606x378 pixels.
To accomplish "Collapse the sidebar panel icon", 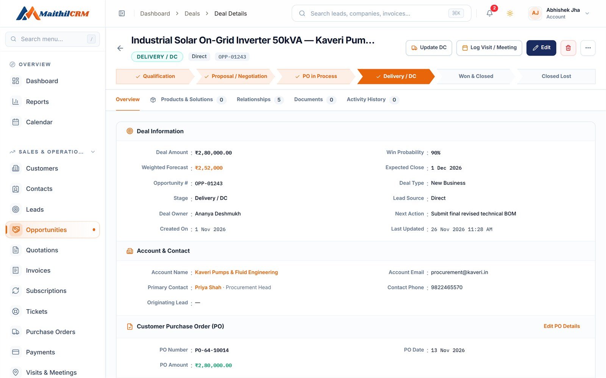I will click(x=122, y=14).
